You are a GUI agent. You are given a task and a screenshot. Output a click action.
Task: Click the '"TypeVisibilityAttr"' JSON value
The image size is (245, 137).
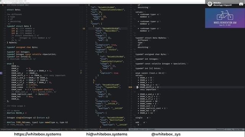coord(112,61)
